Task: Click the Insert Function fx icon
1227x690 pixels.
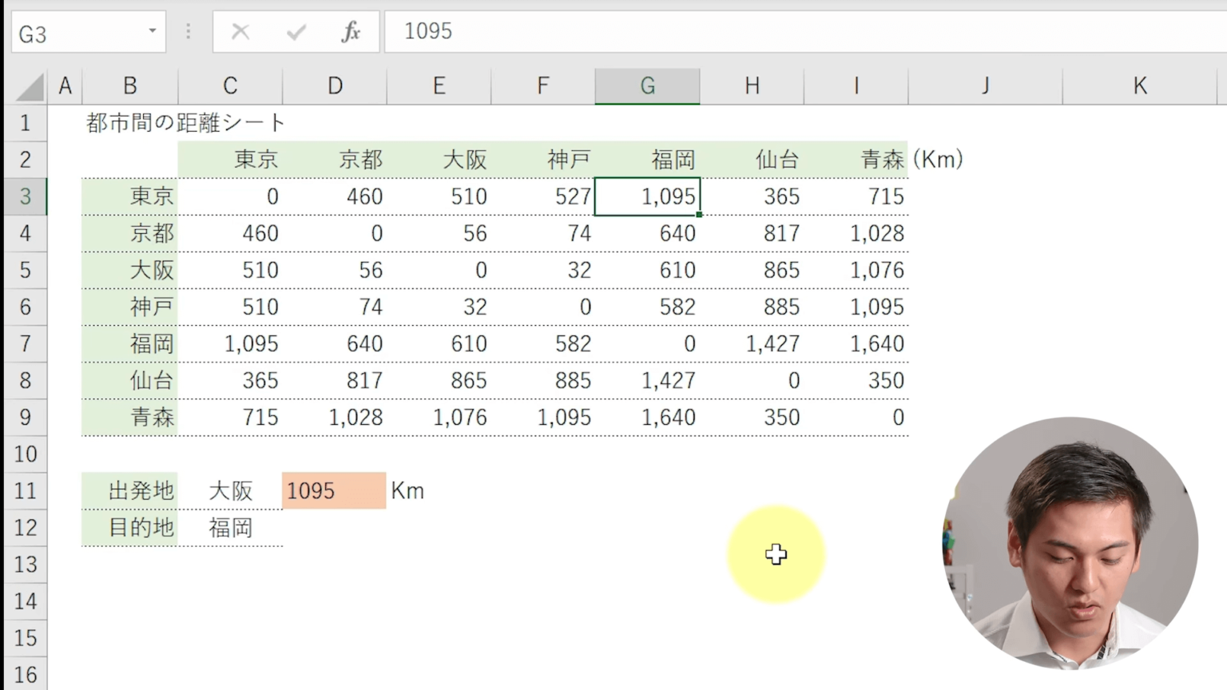Action: tap(351, 32)
